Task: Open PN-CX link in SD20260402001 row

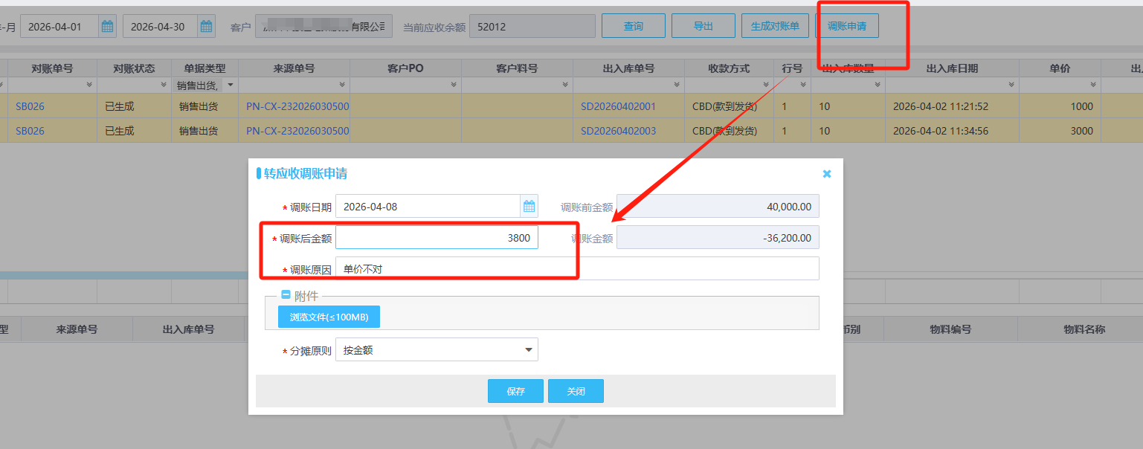Action: [297, 106]
